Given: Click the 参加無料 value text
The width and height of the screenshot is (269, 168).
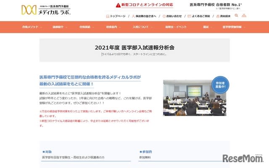Looking at the screenshot, I should click(x=145, y=158).
